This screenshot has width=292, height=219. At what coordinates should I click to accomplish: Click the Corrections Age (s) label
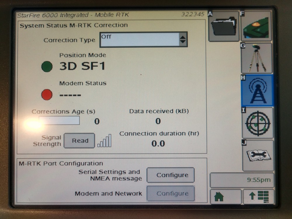tap(63, 112)
